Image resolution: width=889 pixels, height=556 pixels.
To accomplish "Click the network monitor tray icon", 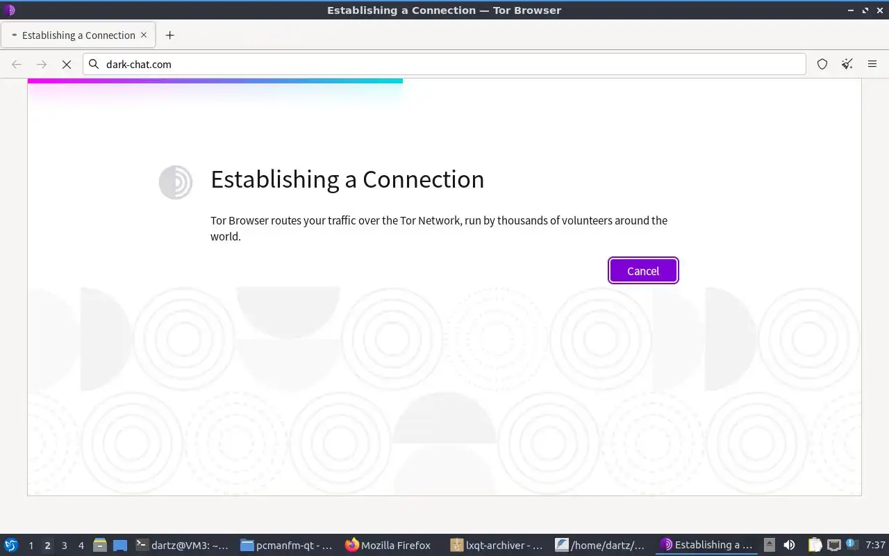I will (833, 545).
